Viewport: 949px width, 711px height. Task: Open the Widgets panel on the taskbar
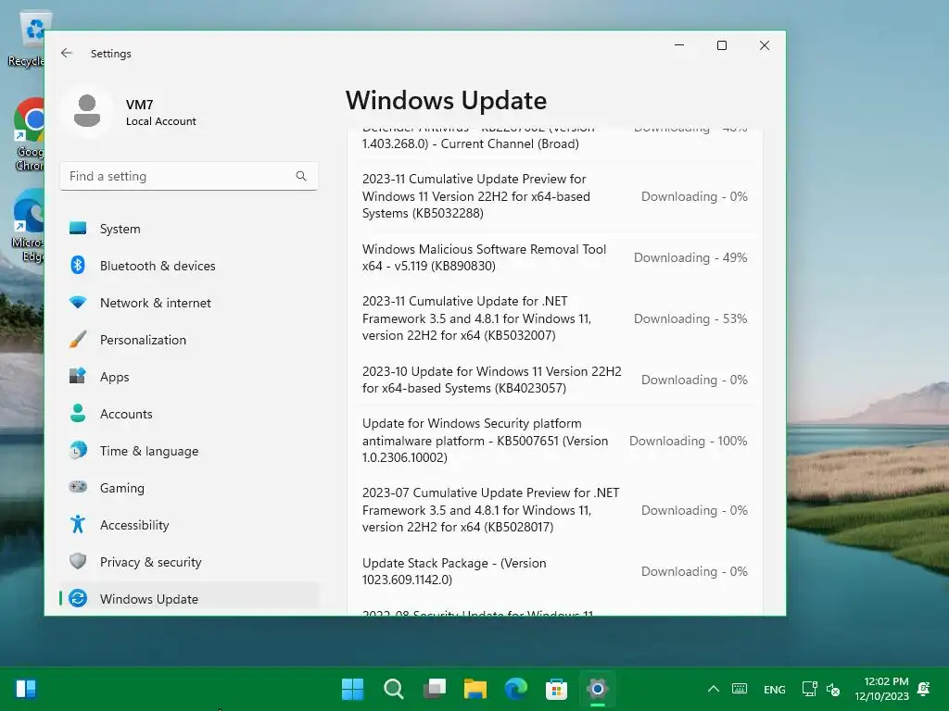point(26,689)
